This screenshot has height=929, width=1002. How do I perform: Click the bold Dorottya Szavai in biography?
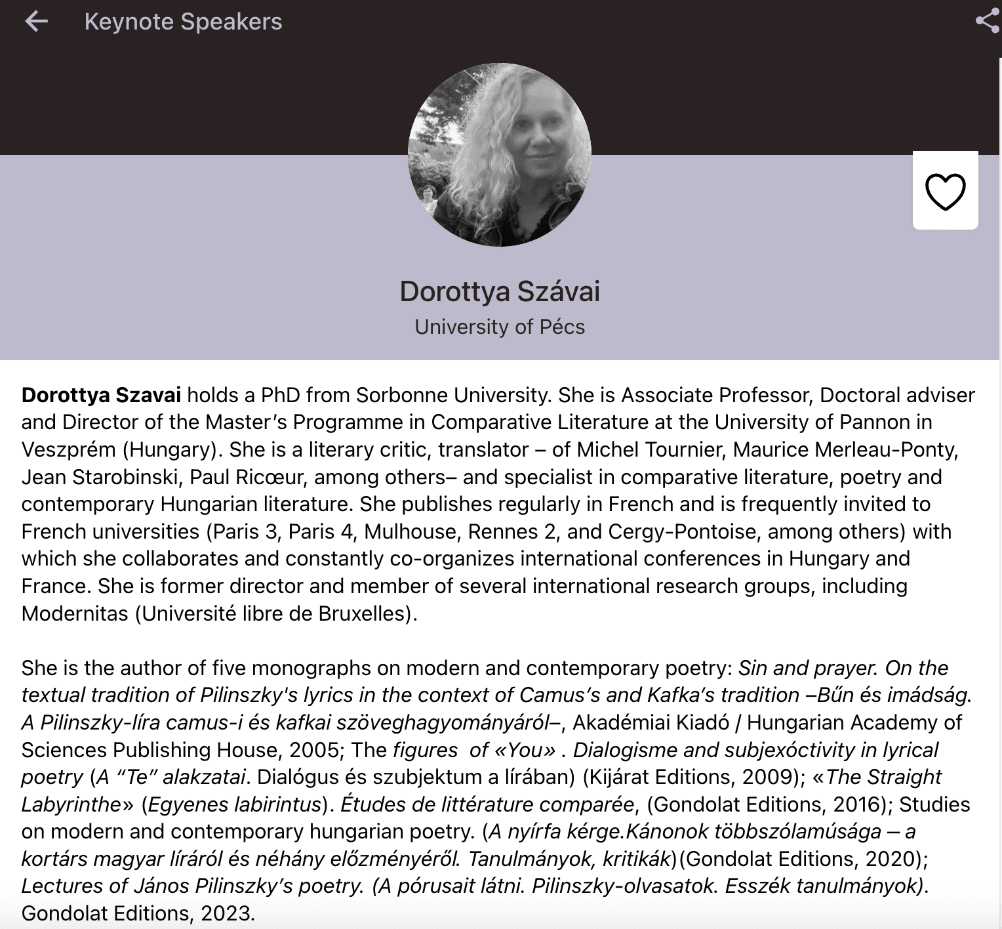click(x=101, y=395)
